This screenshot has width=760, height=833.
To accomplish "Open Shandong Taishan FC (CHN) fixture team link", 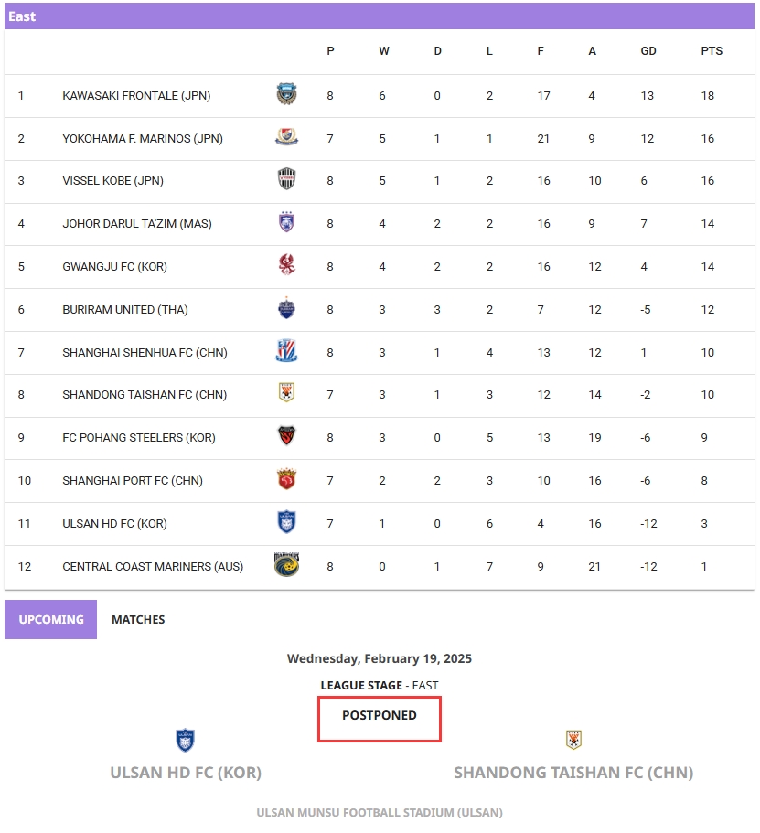I will [573, 773].
